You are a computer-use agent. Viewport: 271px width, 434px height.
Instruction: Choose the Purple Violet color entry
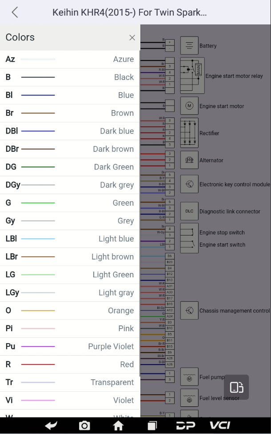pos(70,346)
